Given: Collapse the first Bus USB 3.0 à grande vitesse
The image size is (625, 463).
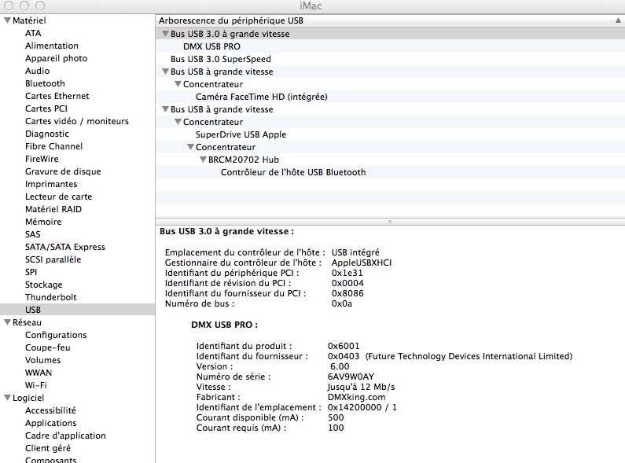Looking at the screenshot, I should [165, 34].
